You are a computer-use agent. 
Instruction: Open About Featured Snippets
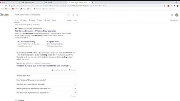tap(59, 70)
